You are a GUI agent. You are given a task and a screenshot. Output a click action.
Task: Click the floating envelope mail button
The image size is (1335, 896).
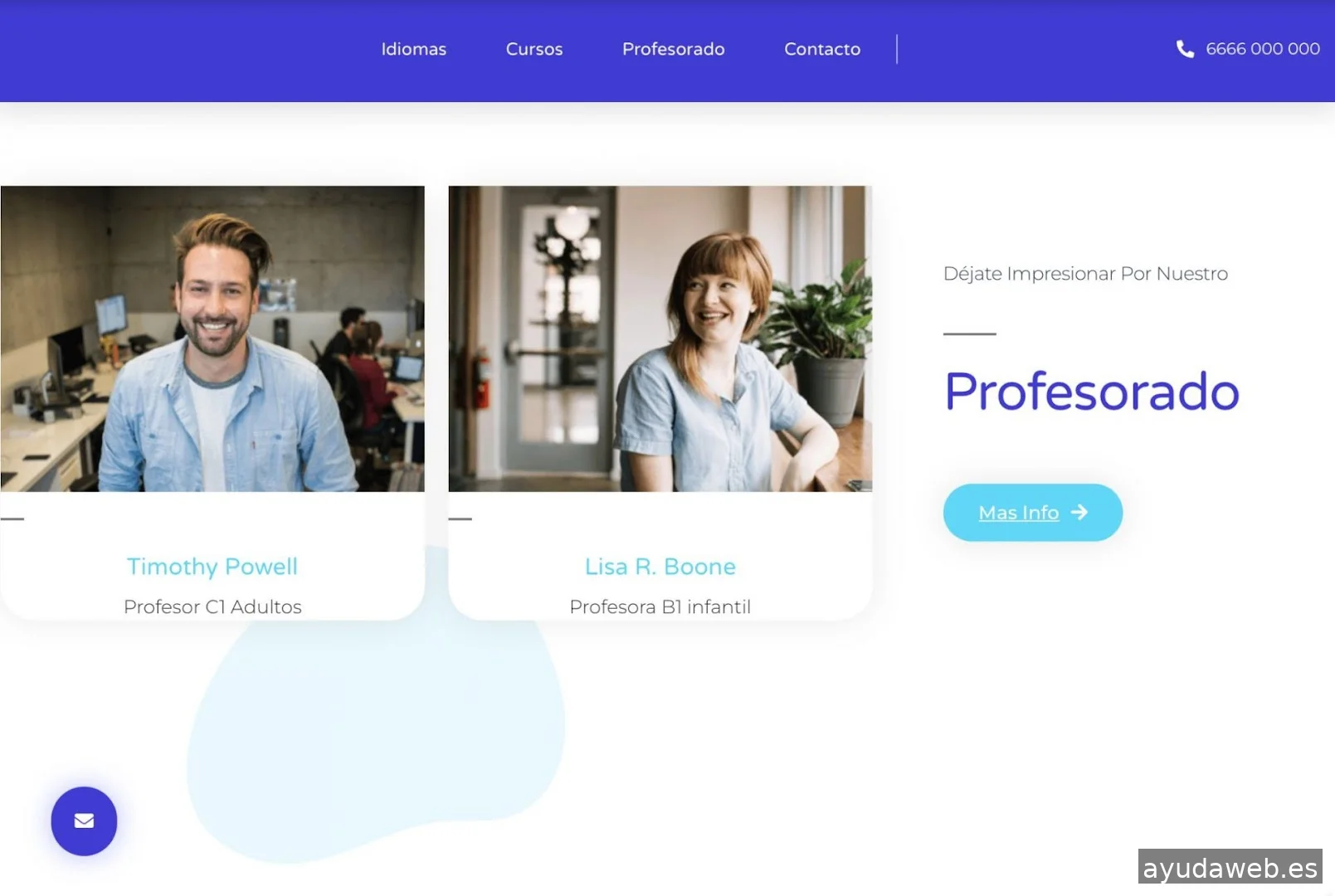(84, 821)
